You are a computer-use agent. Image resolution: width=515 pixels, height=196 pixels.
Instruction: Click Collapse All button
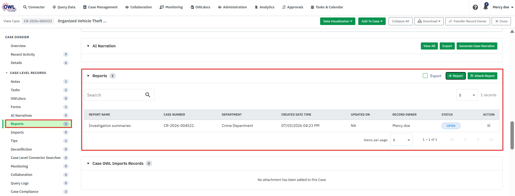(400, 21)
